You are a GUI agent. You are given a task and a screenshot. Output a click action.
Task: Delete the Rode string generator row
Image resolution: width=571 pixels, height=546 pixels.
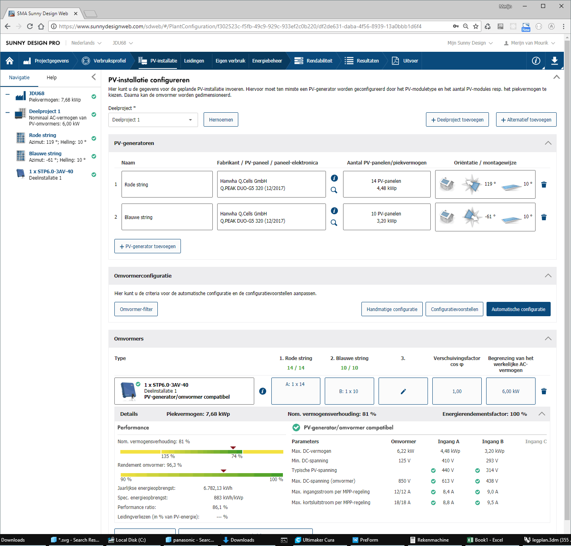coord(544,184)
